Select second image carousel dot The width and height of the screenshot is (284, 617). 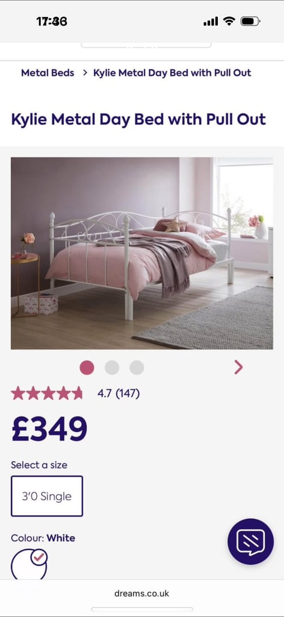click(x=112, y=368)
